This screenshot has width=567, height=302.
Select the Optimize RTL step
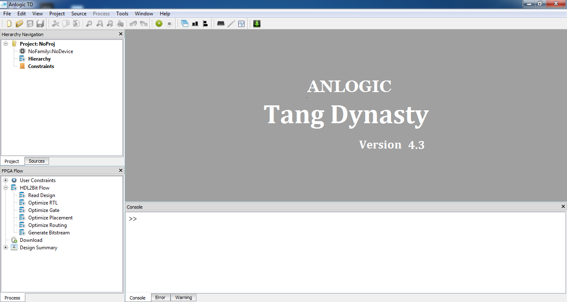(43, 203)
